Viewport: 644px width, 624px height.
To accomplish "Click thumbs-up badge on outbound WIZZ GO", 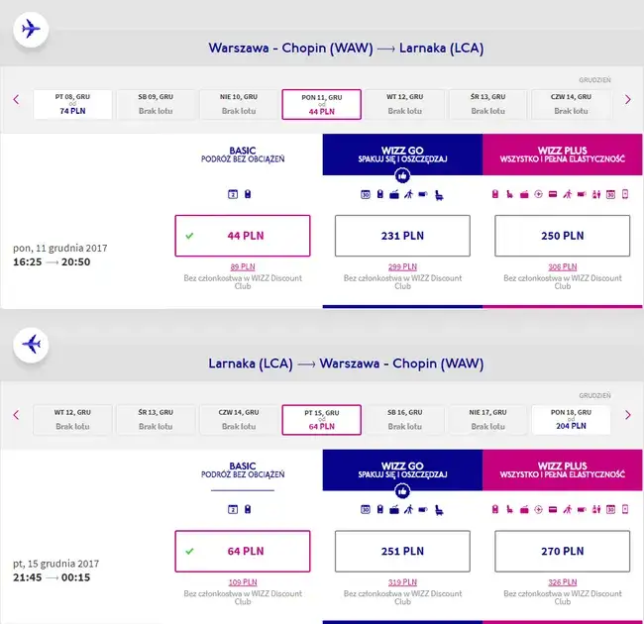I will point(402,176).
